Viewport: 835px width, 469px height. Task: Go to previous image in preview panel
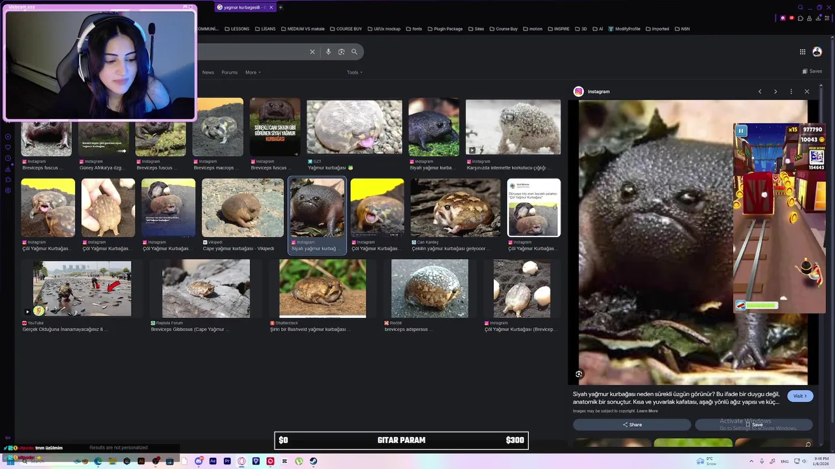[x=760, y=92]
